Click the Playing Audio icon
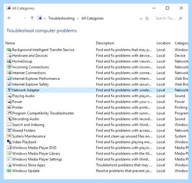Image resolution: width=192 pixels, height=183 pixels. pyautogui.click(x=9, y=96)
